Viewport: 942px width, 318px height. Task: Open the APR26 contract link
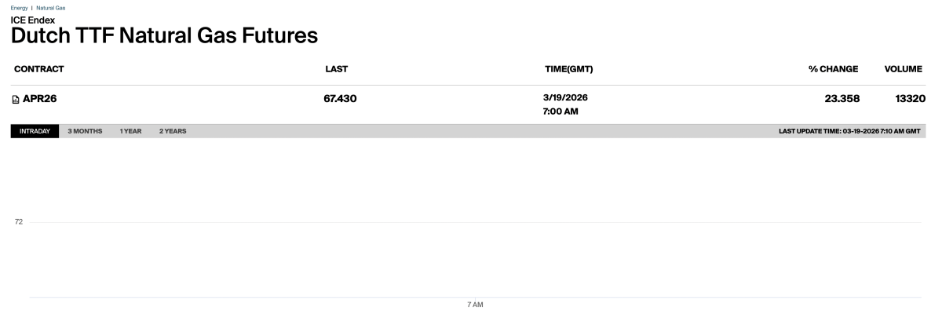click(x=45, y=99)
